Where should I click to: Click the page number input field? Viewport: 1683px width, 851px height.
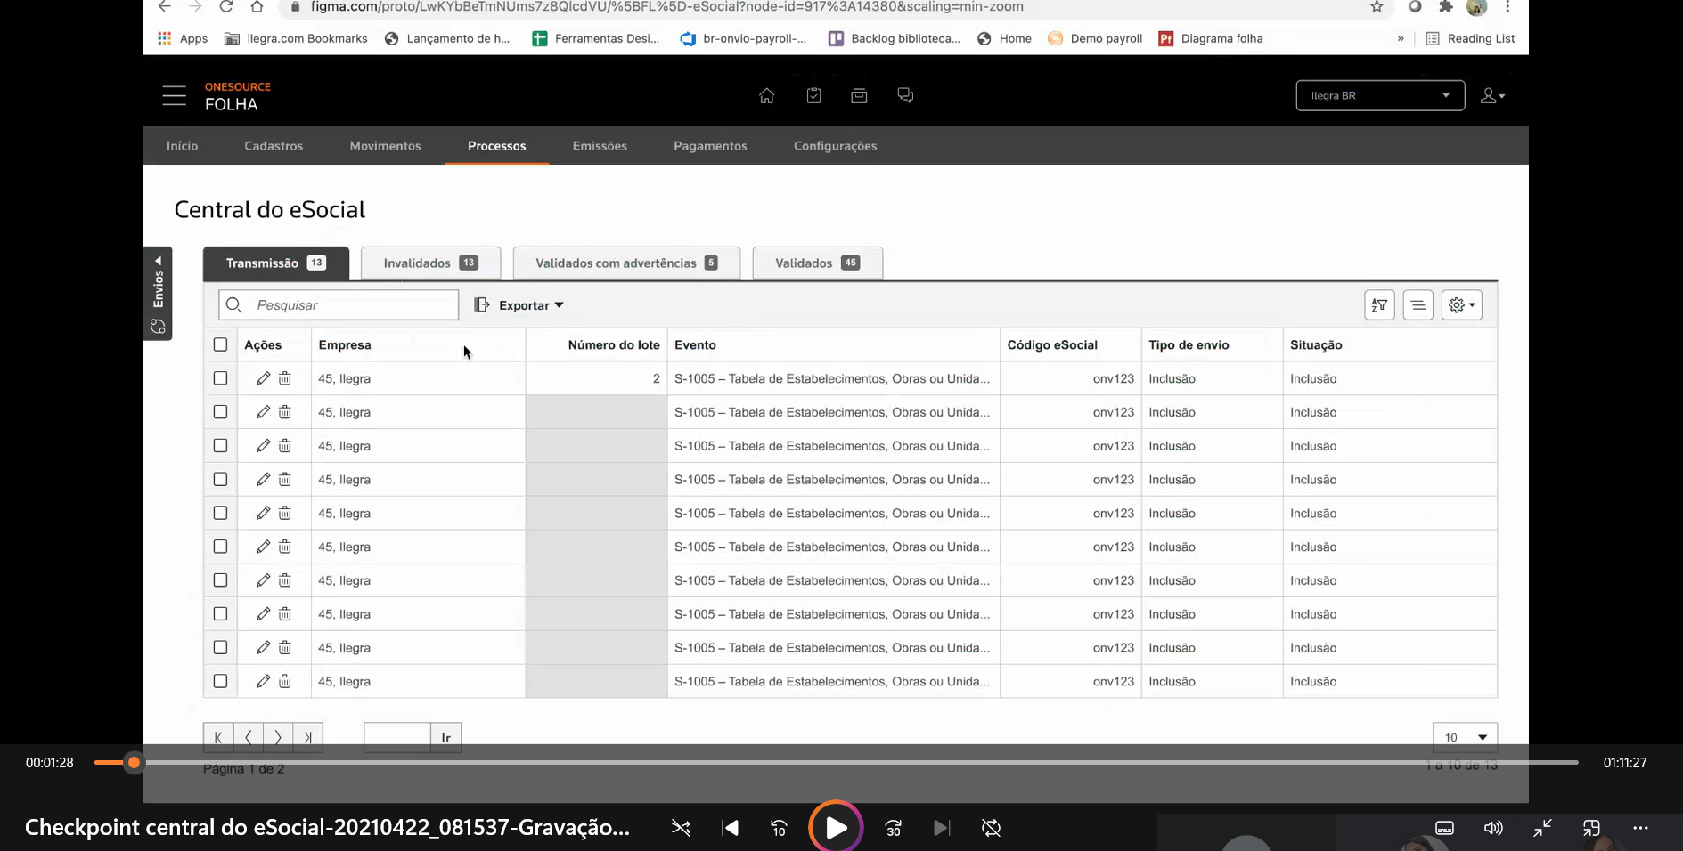tap(397, 737)
